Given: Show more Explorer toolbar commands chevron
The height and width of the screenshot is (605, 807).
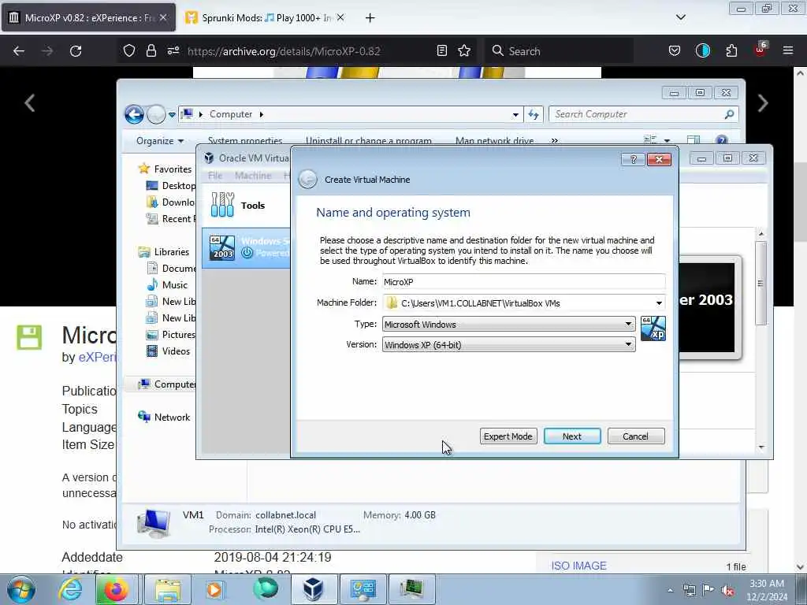Looking at the screenshot, I should pos(554,140).
